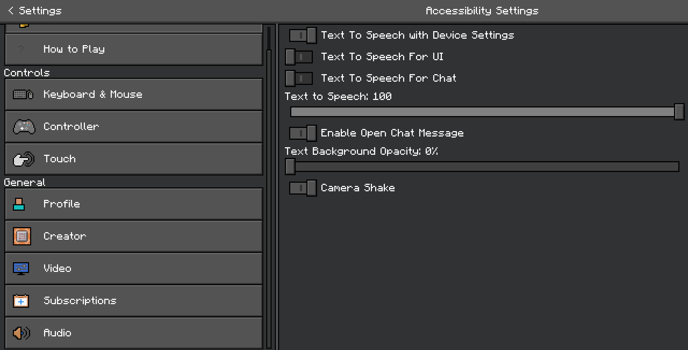Click the Creator command block icon
The width and height of the screenshot is (688, 350).
[x=22, y=236]
